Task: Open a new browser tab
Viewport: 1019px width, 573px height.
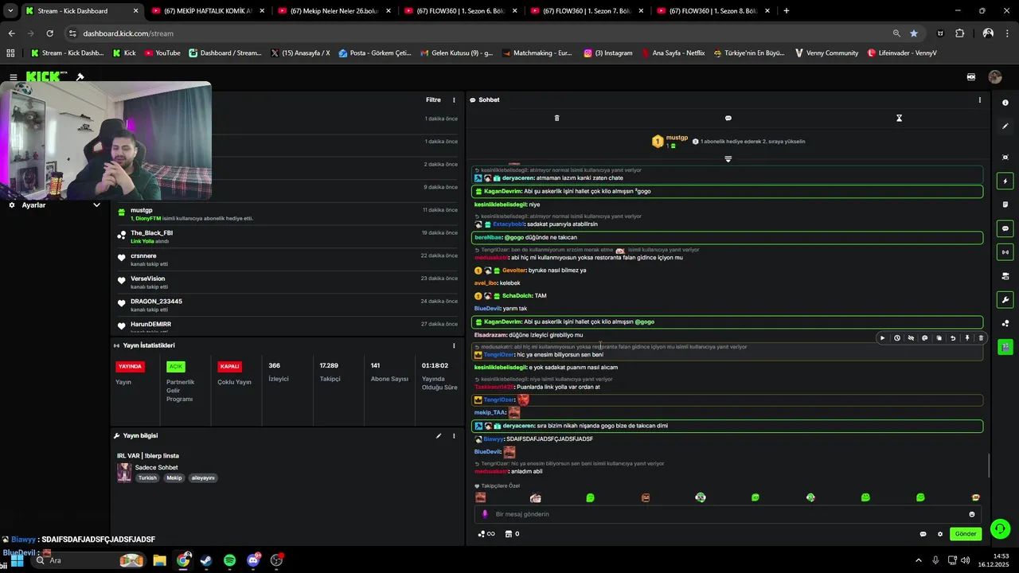Action: (787, 11)
